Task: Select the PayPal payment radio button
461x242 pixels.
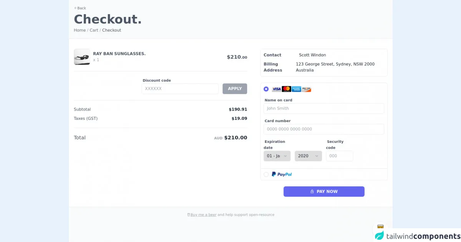Action: click(266, 174)
